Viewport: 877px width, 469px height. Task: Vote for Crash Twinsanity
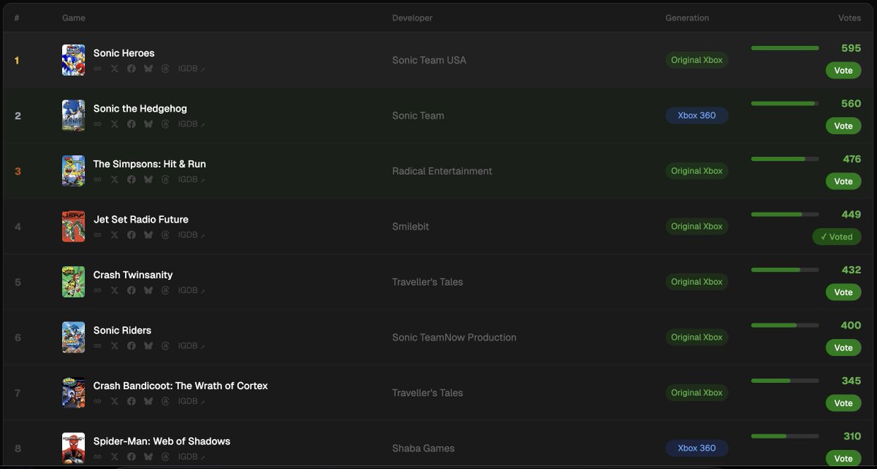[x=843, y=293]
